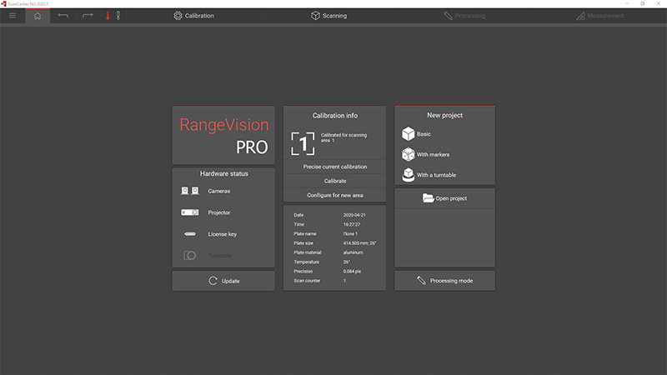Screen dimensions: 667x375
Task: Click the Hardware status heading
Action: [x=223, y=173]
